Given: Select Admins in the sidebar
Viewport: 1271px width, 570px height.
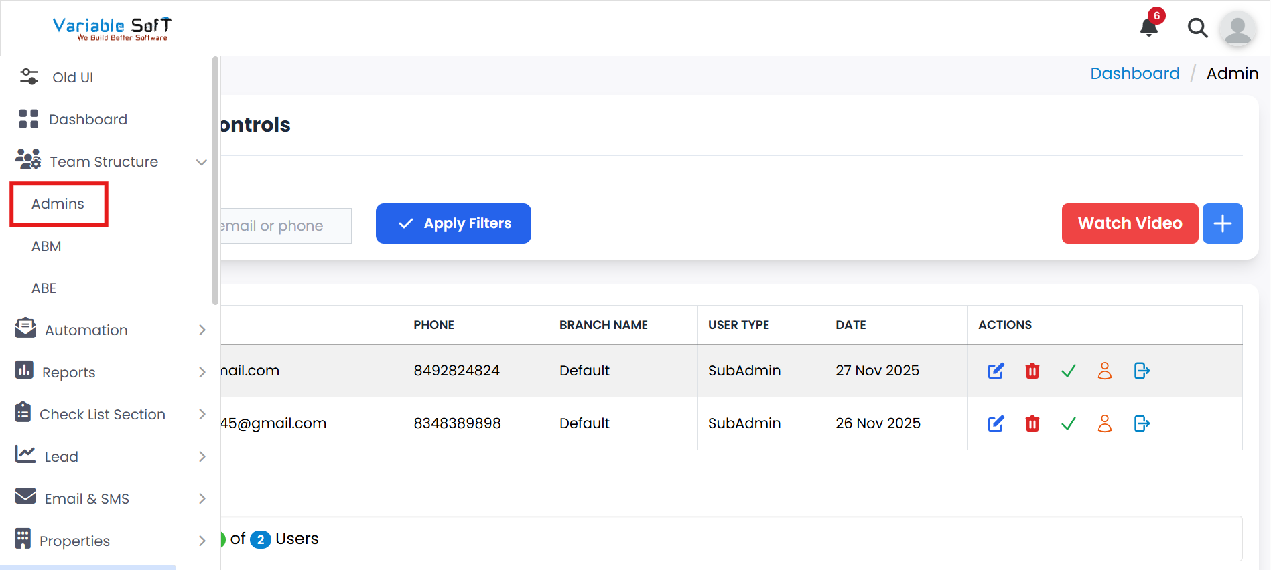Looking at the screenshot, I should 58,204.
